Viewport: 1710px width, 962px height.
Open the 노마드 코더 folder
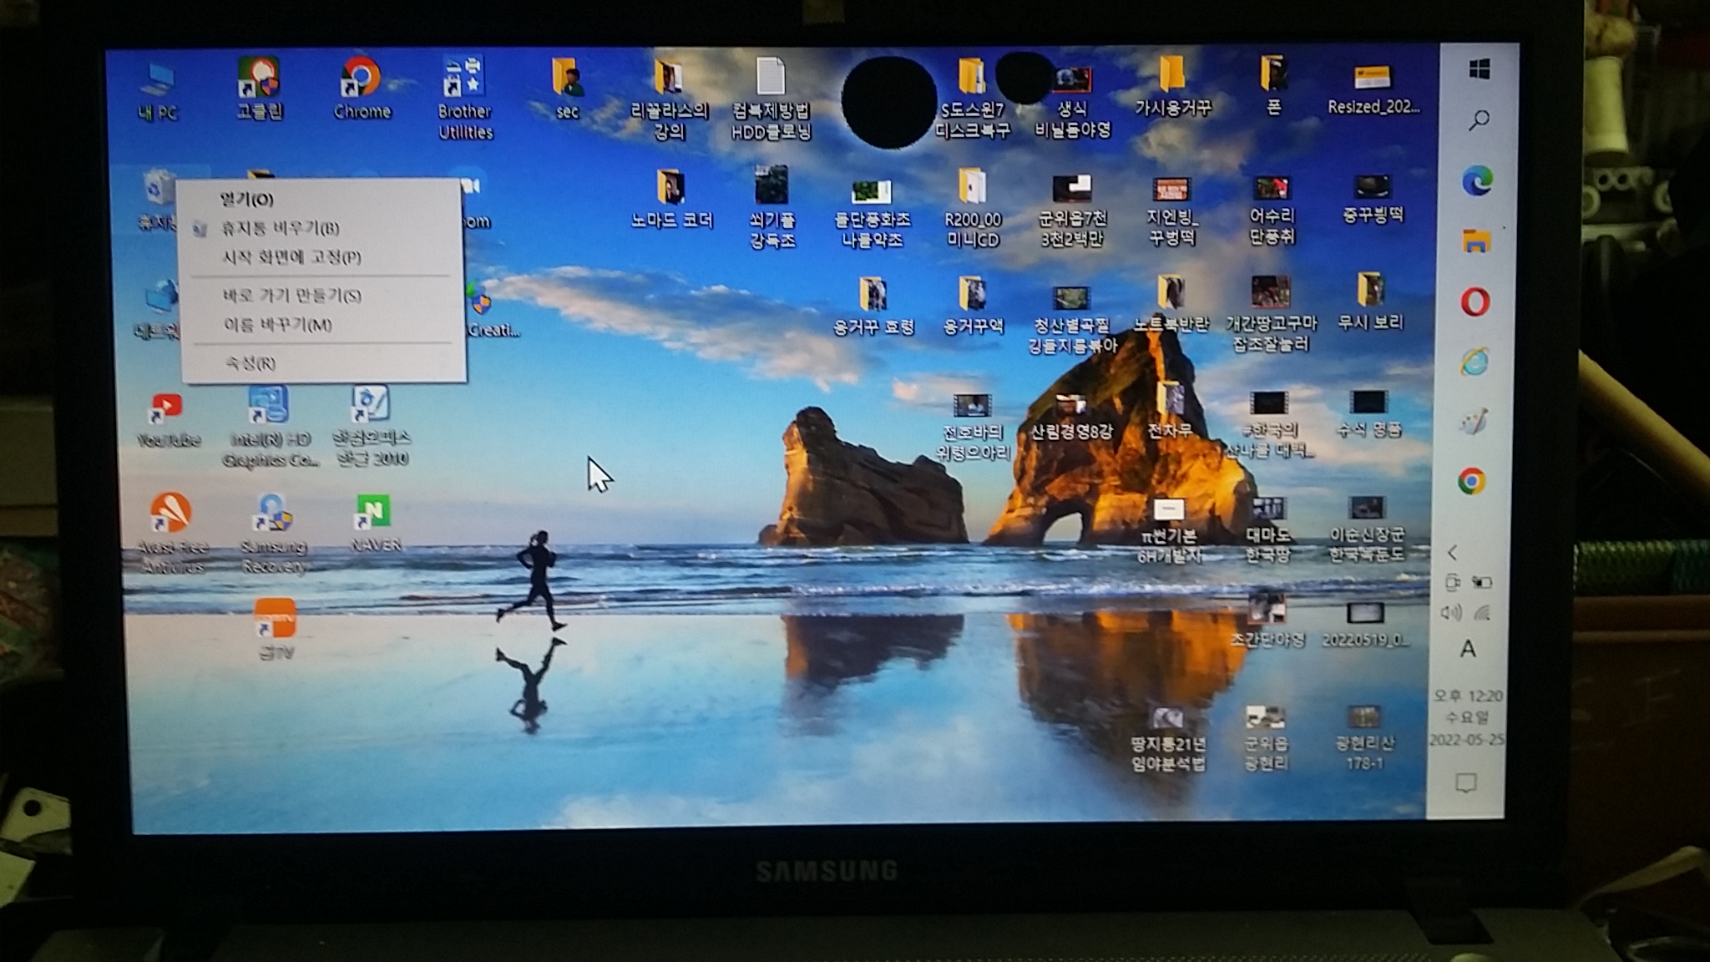point(671,199)
